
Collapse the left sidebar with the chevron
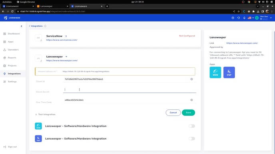click(x=22, y=26)
